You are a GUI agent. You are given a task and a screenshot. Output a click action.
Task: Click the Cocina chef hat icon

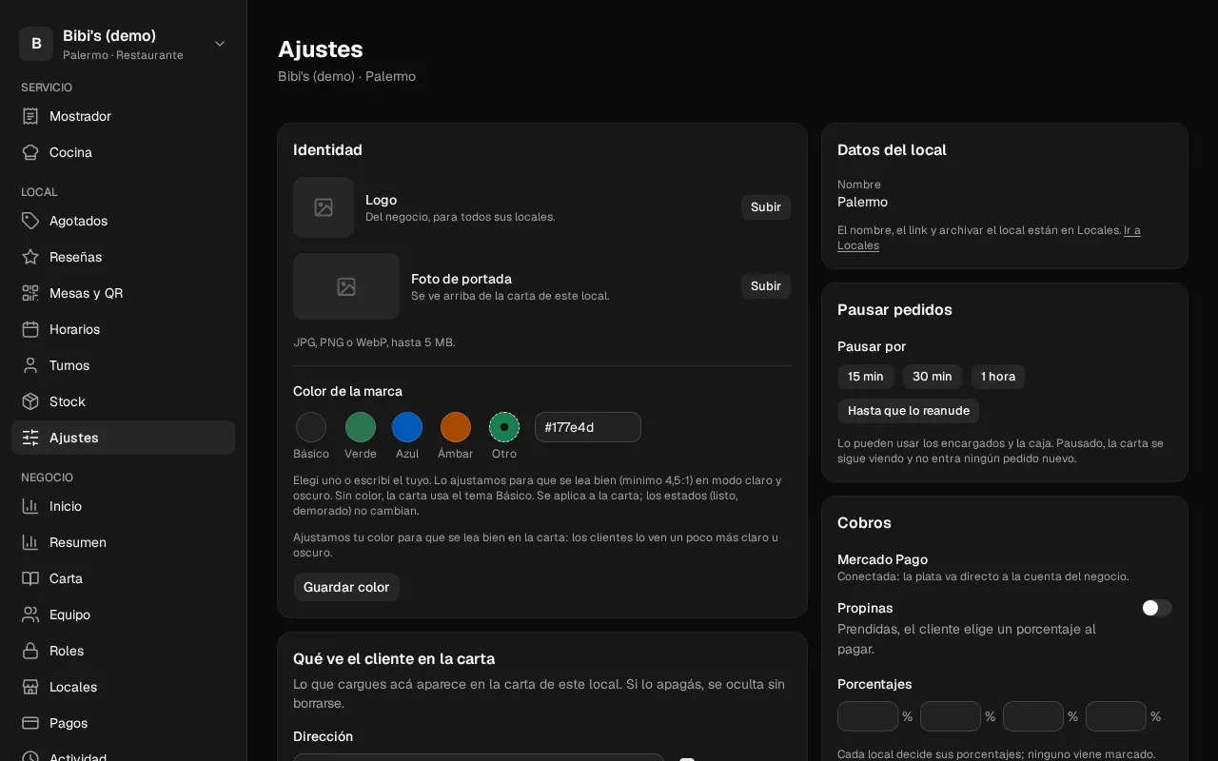(x=30, y=152)
